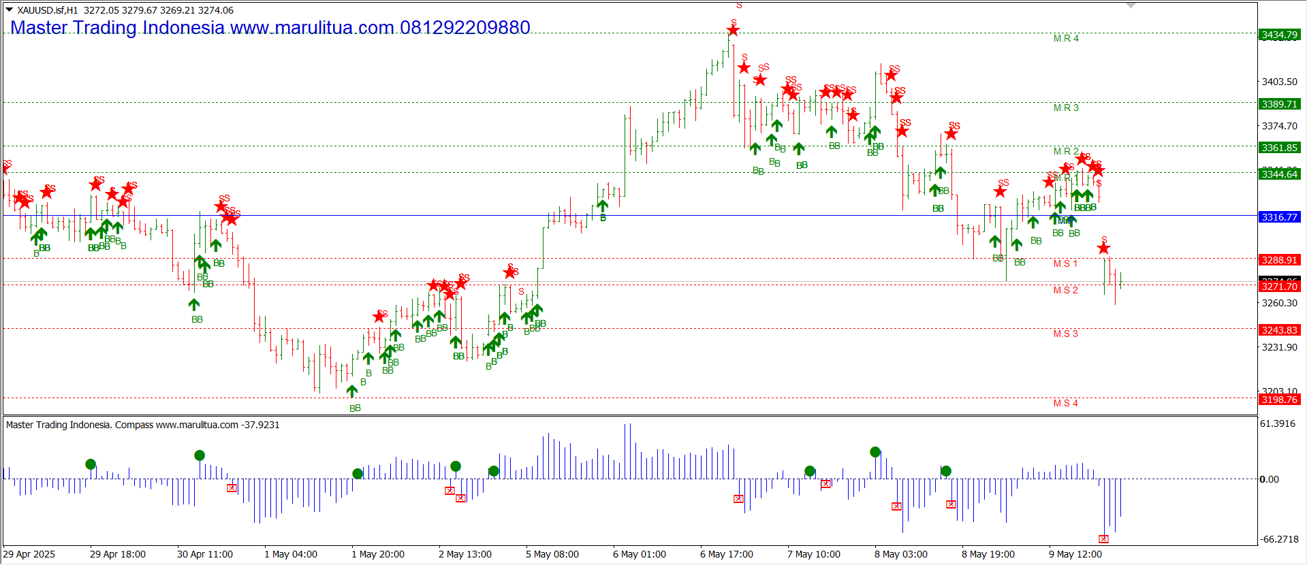Click the green 3434.79 resistance price tag

pyautogui.click(x=1279, y=35)
